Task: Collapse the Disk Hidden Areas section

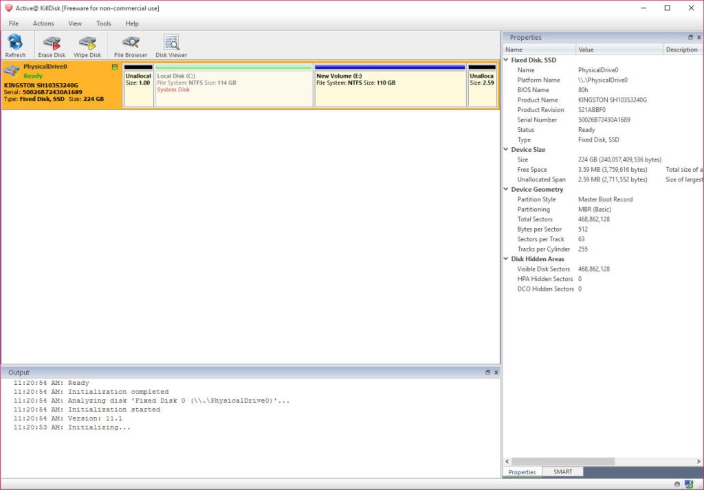Action: point(506,259)
